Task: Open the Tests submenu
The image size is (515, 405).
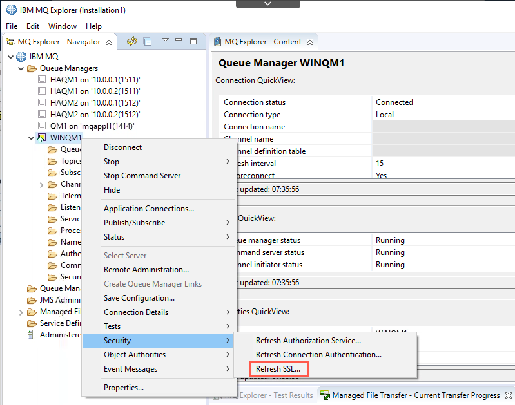Action: 112,326
